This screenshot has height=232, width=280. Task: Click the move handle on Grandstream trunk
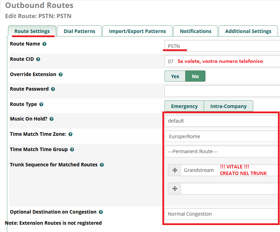pyautogui.click(x=175, y=170)
